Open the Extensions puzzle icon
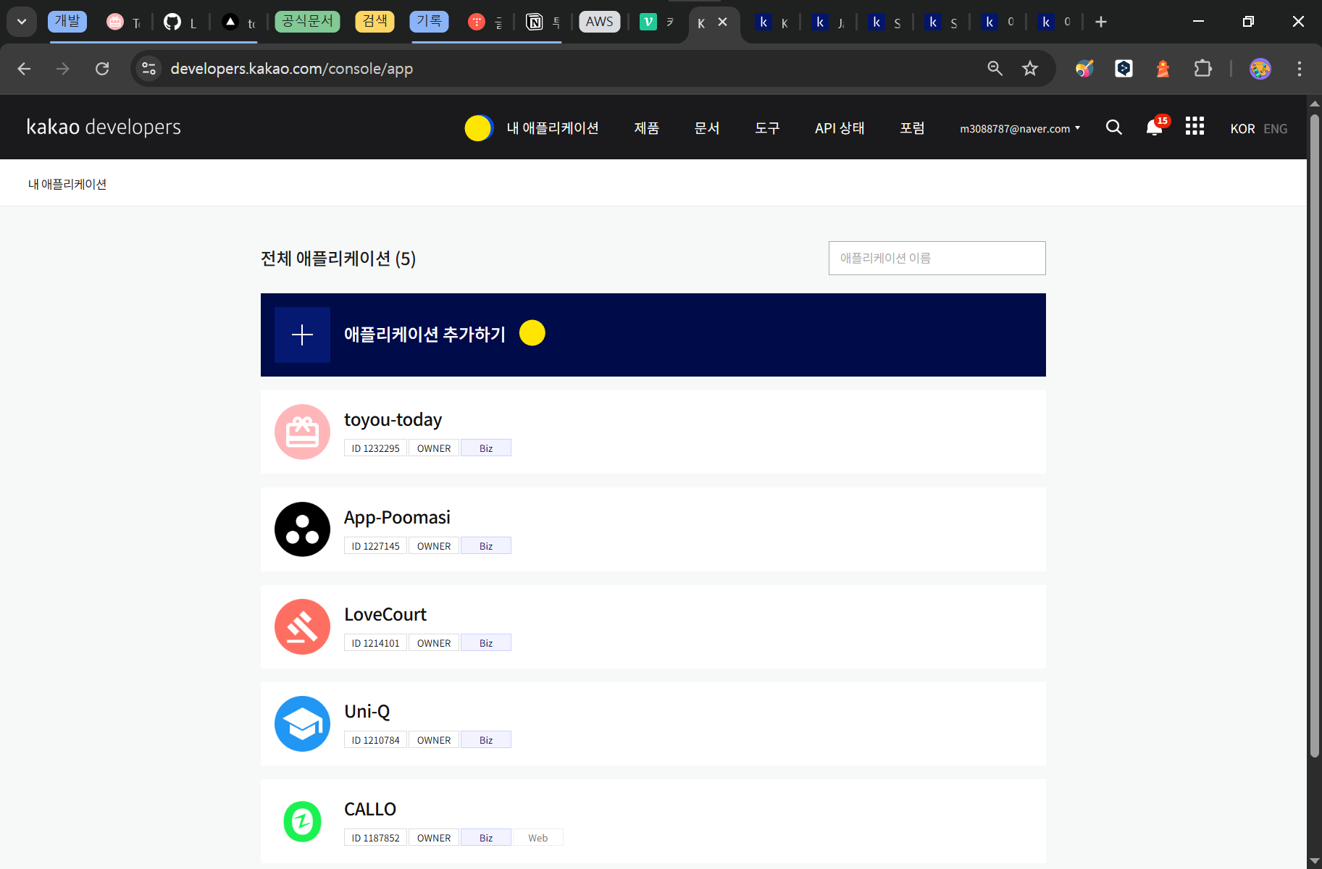 (1202, 69)
